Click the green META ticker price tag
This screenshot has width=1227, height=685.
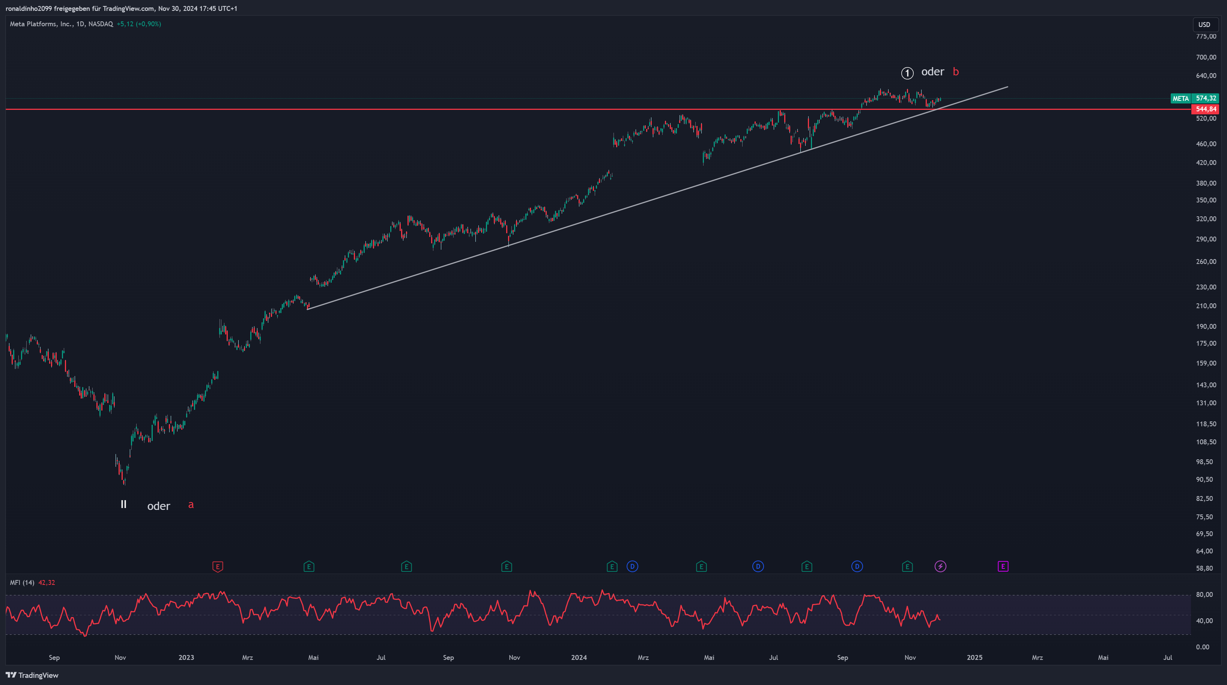click(x=1180, y=98)
